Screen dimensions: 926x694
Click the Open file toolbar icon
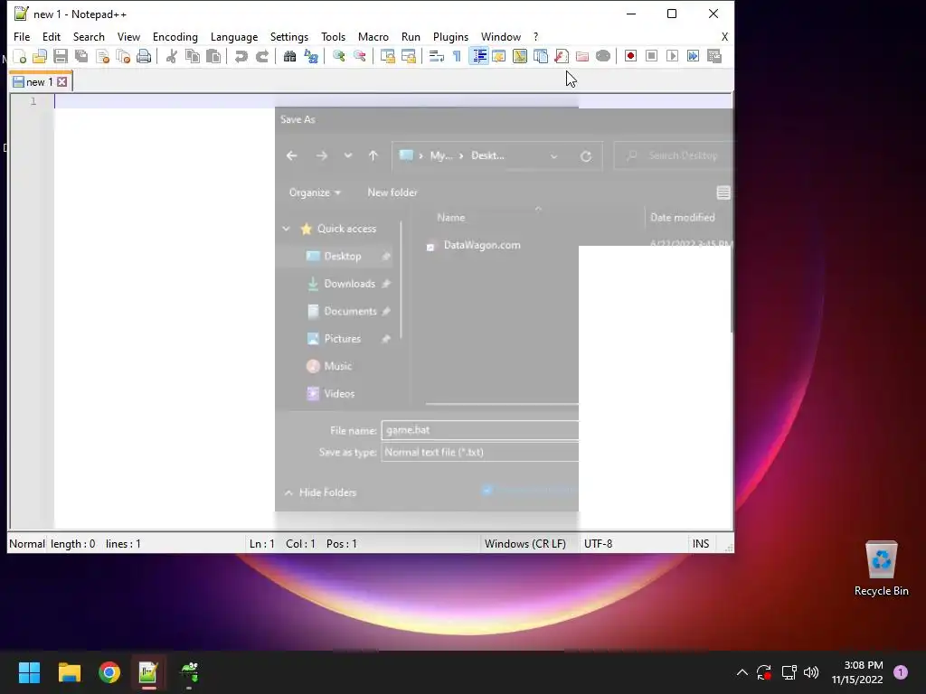coord(40,56)
